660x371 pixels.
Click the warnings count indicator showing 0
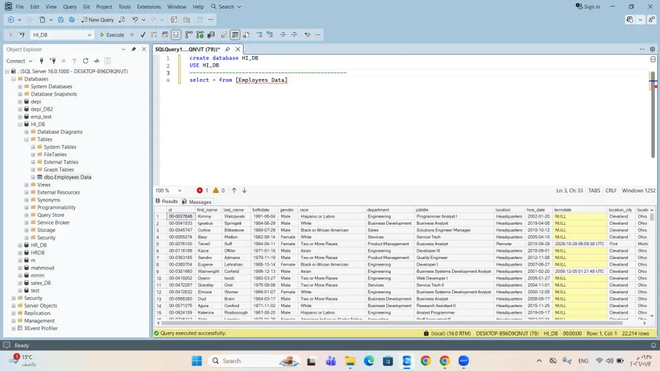[219, 190]
